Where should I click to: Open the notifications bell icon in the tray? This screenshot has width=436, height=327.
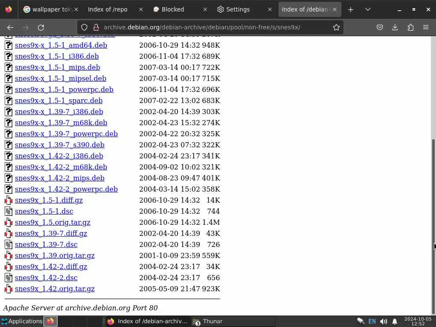click(395, 321)
